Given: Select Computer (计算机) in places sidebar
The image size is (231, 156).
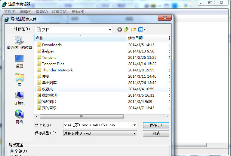Looking at the screenshot, I should click(x=20, y=98).
